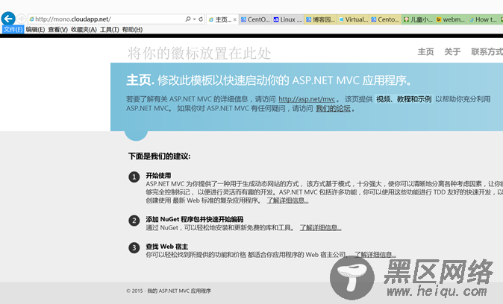Go to the 关于 navigation link

(x=452, y=51)
